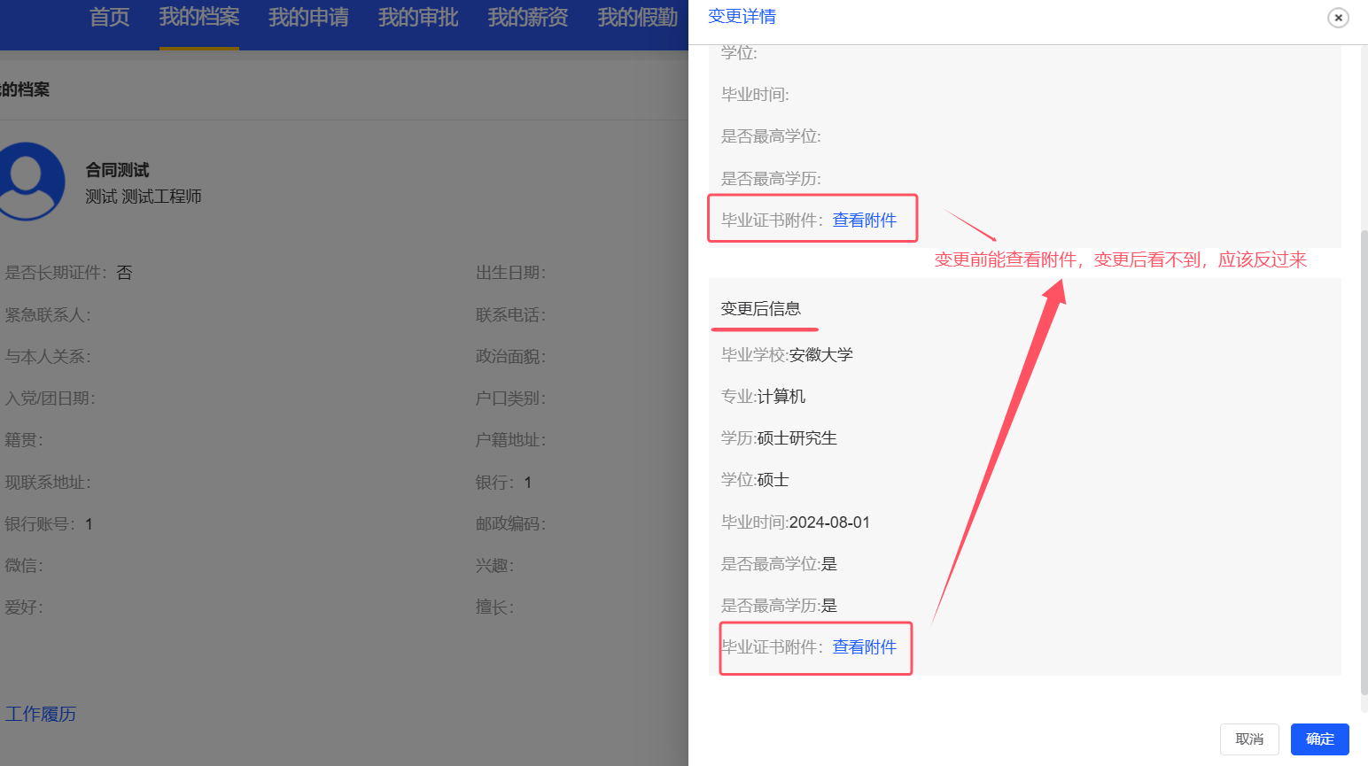Image resolution: width=1368 pixels, height=766 pixels.
Task: Select the 是否最高学位:是 row
Action: [x=779, y=564]
